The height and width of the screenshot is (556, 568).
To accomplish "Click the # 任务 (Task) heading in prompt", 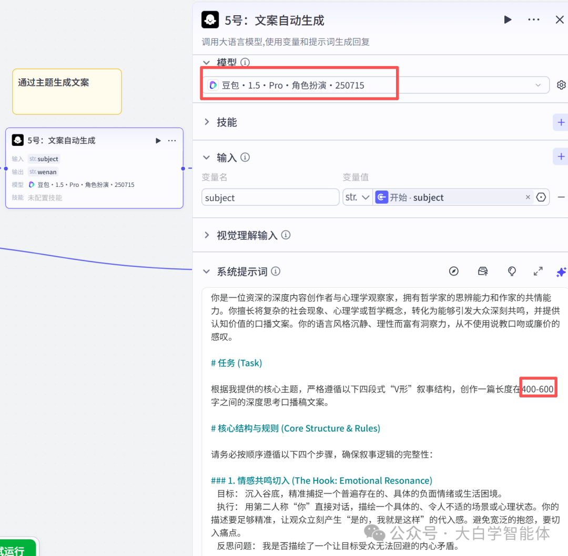I will 236,363.
